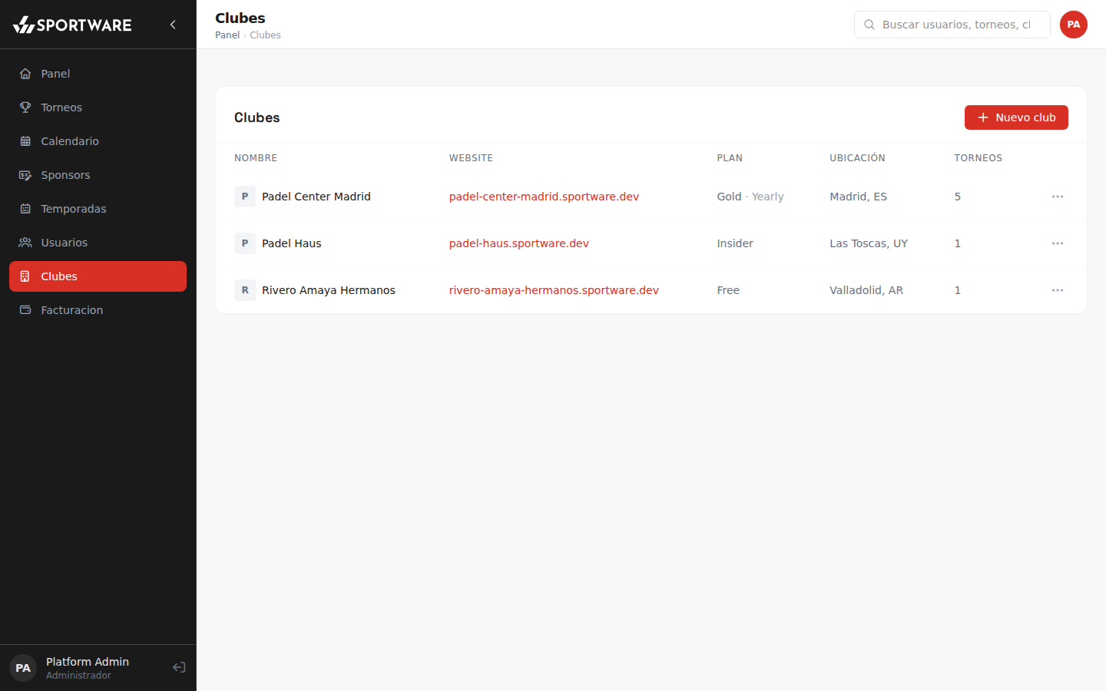Click the Insider plan cell

(735, 243)
